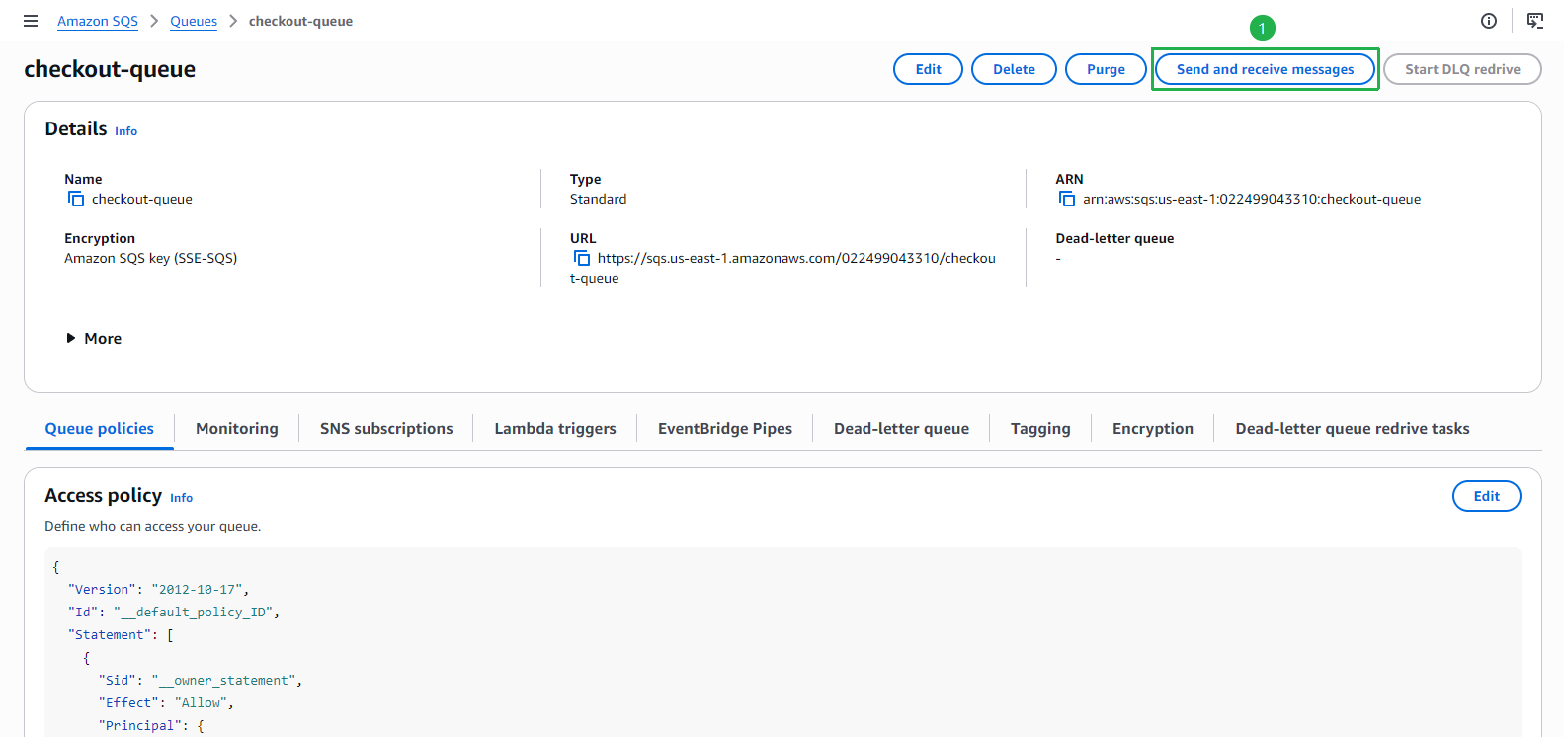Click the Delete queue button
Screen dimensions: 1564x737
[x=1014, y=69]
